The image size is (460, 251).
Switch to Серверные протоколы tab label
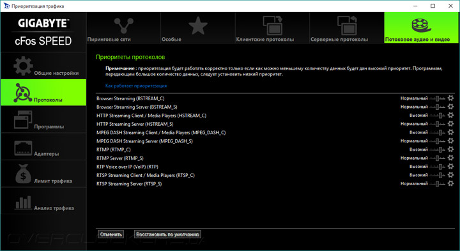point(339,40)
